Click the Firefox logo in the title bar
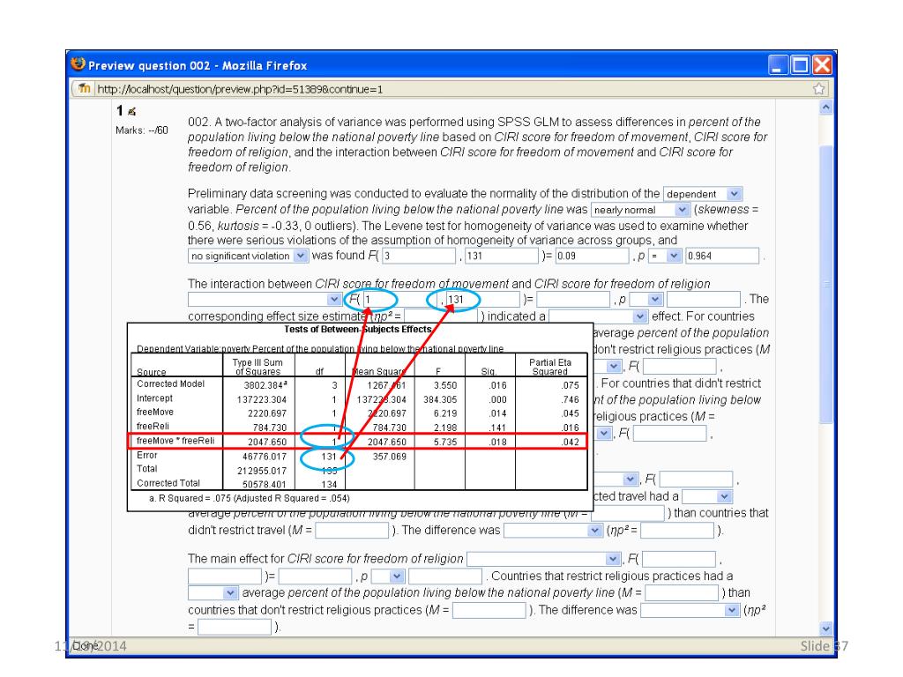Image resolution: width=903 pixels, height=677 pixels. coord(78,63)
